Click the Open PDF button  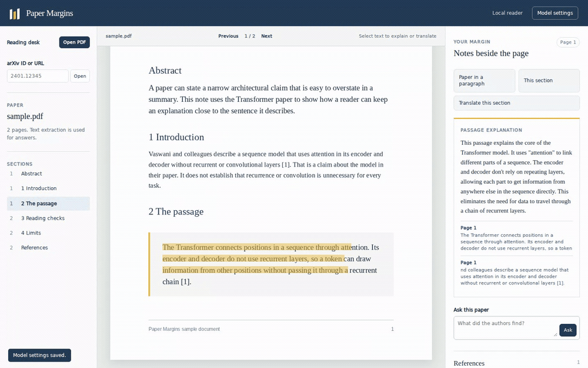point(74,42)
